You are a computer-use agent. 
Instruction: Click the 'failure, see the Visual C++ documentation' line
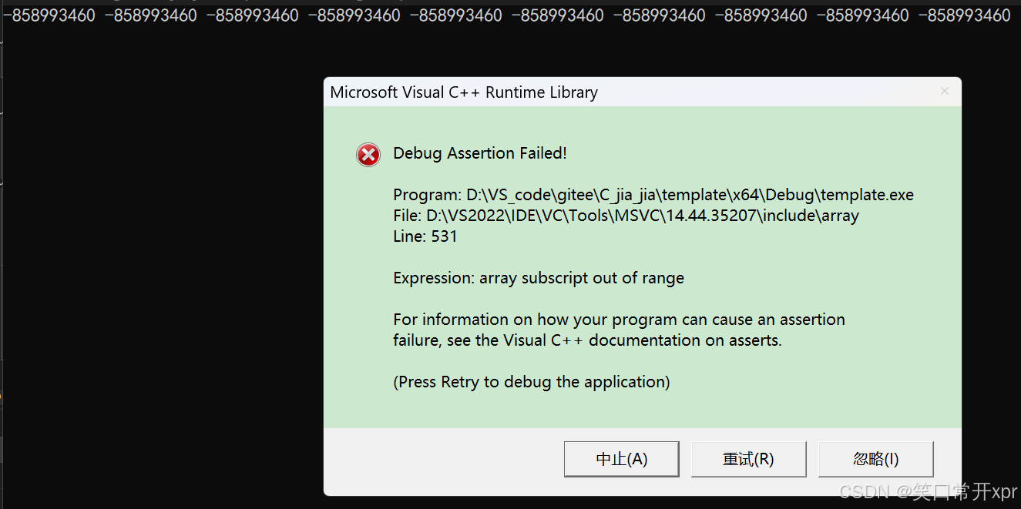click(587, 340)
